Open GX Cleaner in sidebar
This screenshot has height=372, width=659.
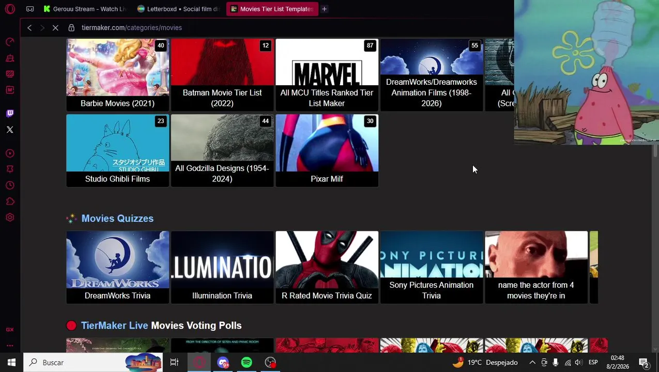tap(10, 58)
